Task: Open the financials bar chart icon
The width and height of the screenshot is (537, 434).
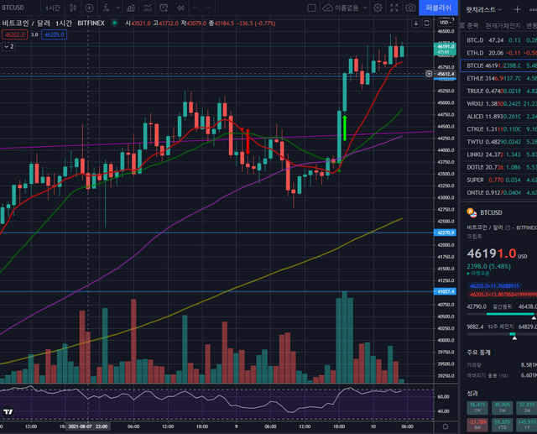Action: (x=131, y=8)
